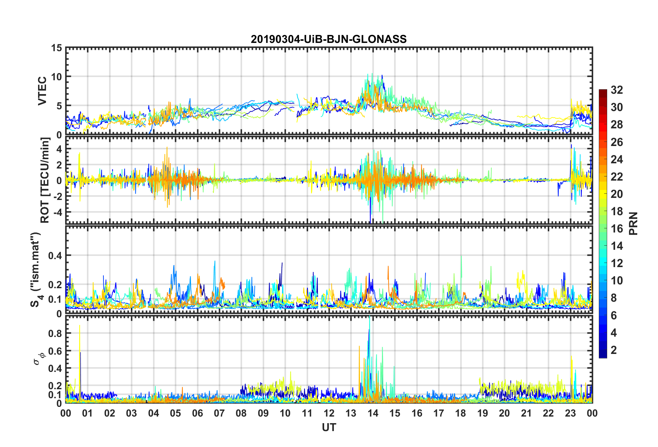Click x-axis tick label 04

pos(153,413)
